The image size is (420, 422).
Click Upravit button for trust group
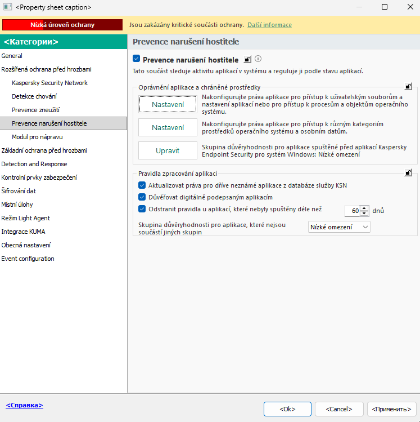168,150
